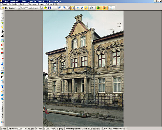The width and height of the screenshot is (162, 130).
Task: Click the blue floppy disk save icon
Action: click(50, 8)
